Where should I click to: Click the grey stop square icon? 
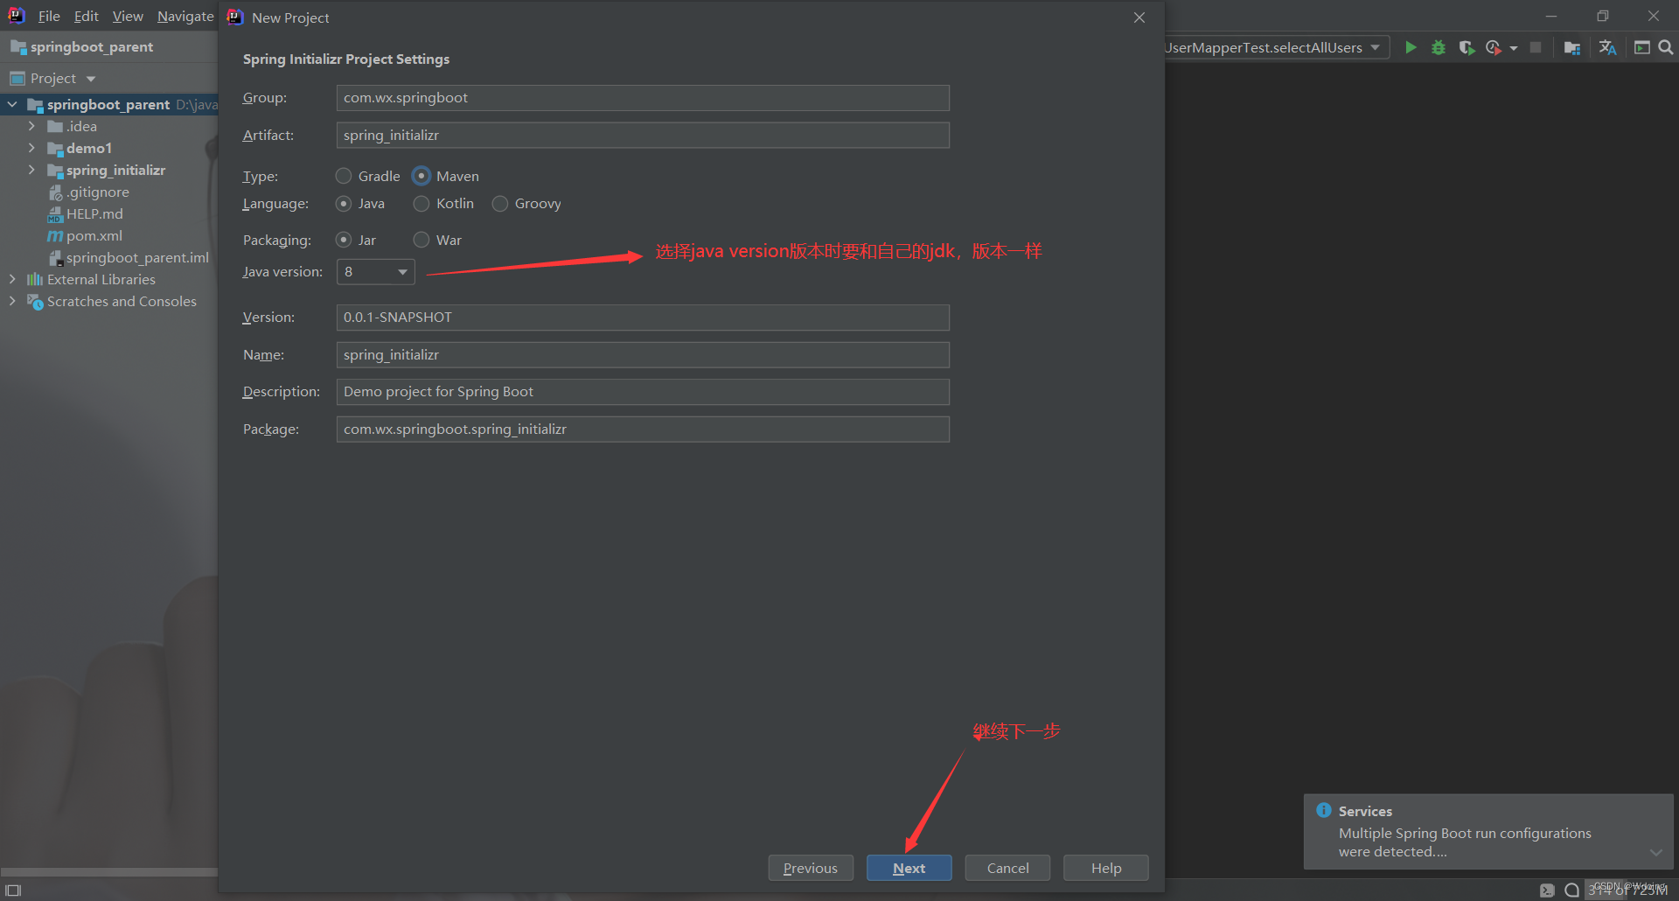pyautogui.click(x=1536, y=47)
